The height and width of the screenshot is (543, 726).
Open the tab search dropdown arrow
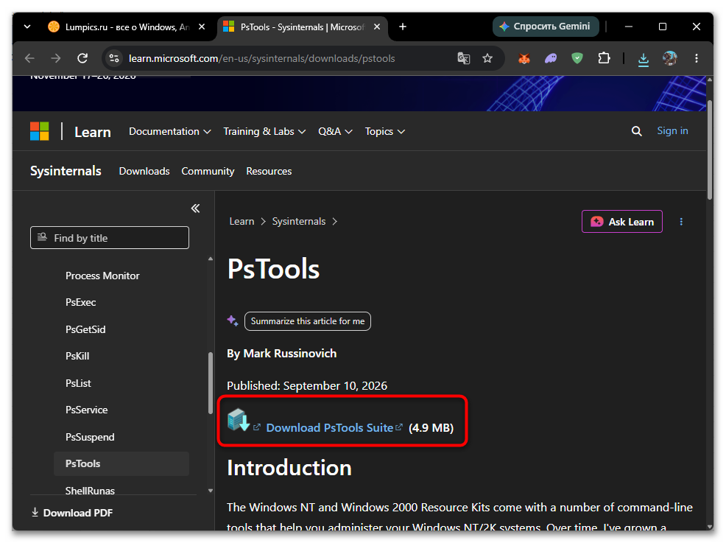27,27
